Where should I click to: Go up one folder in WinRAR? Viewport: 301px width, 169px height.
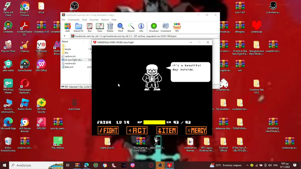pos(65,36)
